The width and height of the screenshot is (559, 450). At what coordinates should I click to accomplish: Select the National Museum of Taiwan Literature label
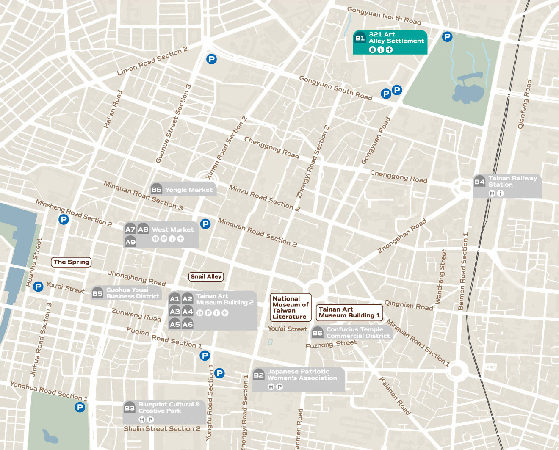point(291,307)
